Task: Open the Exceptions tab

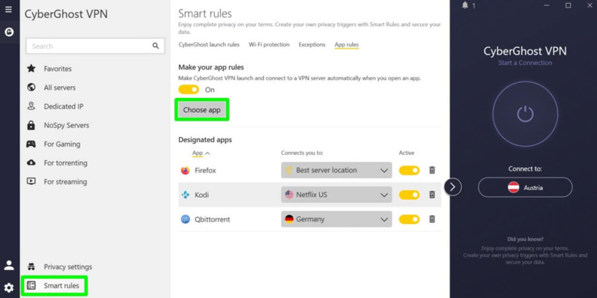Action: pos(312,45)
